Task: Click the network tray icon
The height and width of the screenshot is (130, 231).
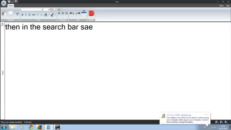Action: coord(212,127)
